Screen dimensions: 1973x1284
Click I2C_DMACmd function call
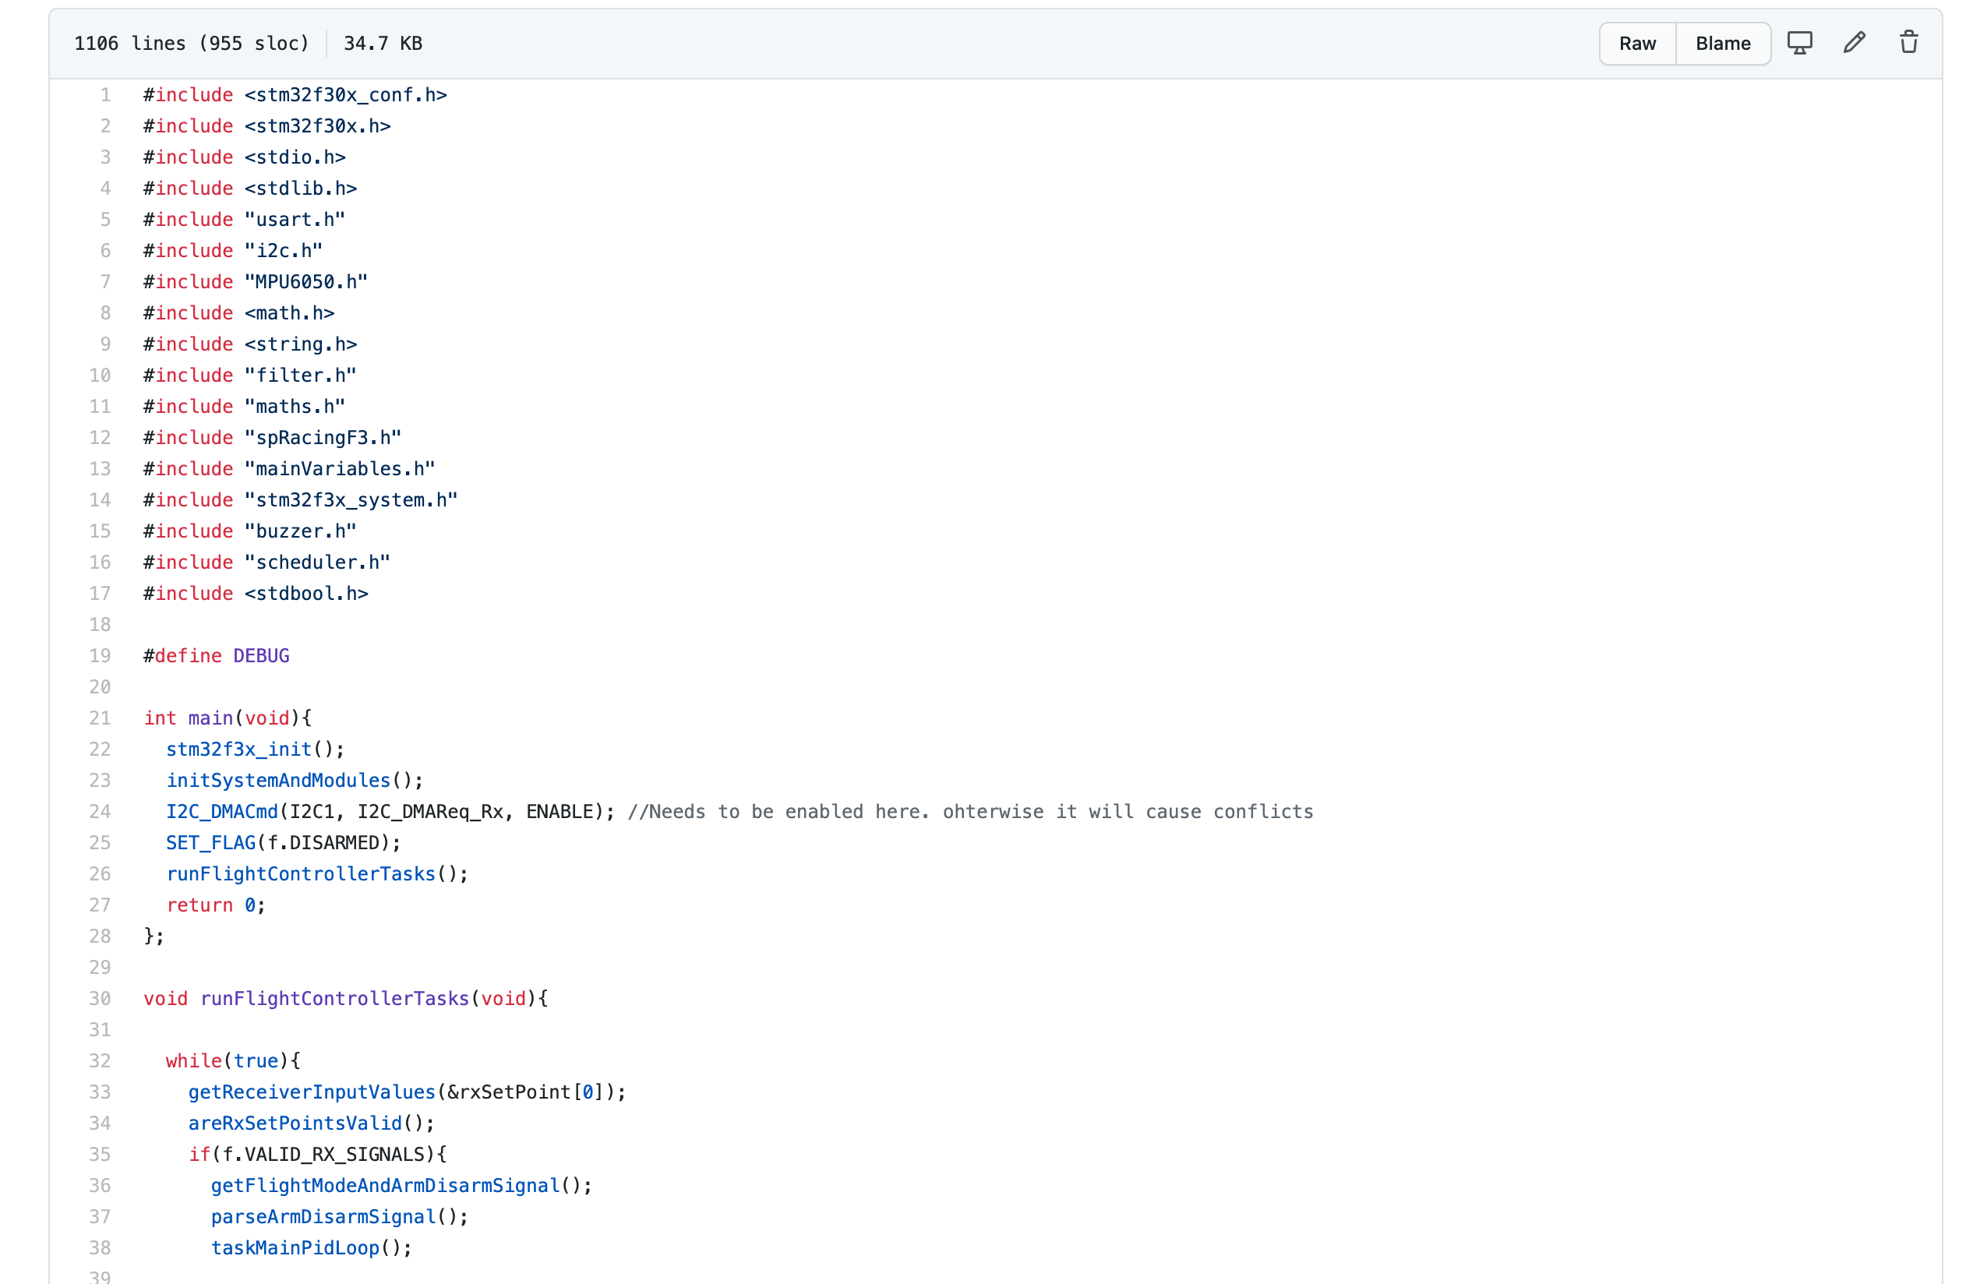click(221, 812)
